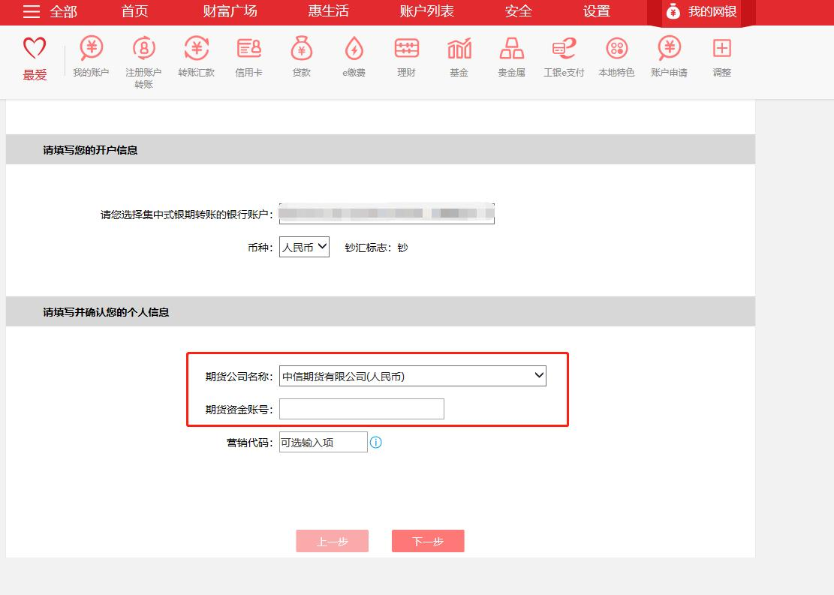Click the 下一步 button
This screenshot has height=595, width=834.
[428, 541]
